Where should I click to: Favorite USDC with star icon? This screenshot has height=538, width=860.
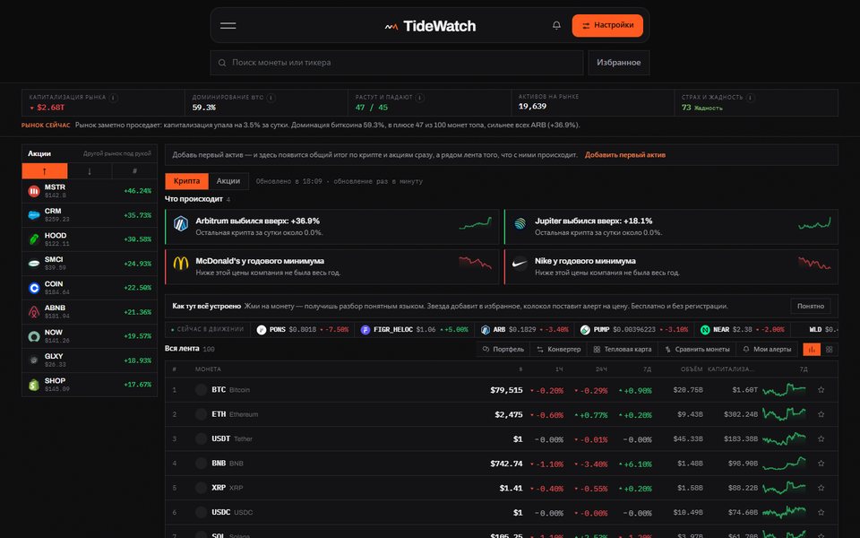tap(821, 512)
